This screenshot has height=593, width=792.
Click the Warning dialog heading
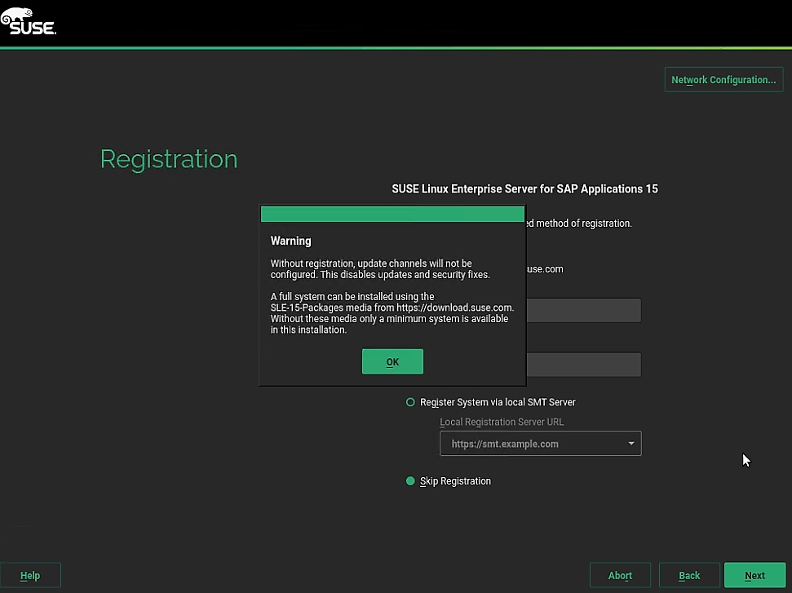[x=291, y=241]
